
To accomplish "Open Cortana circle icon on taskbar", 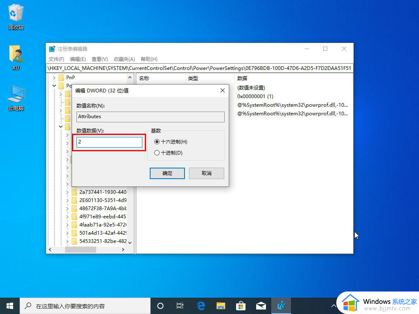I will 160,306.
